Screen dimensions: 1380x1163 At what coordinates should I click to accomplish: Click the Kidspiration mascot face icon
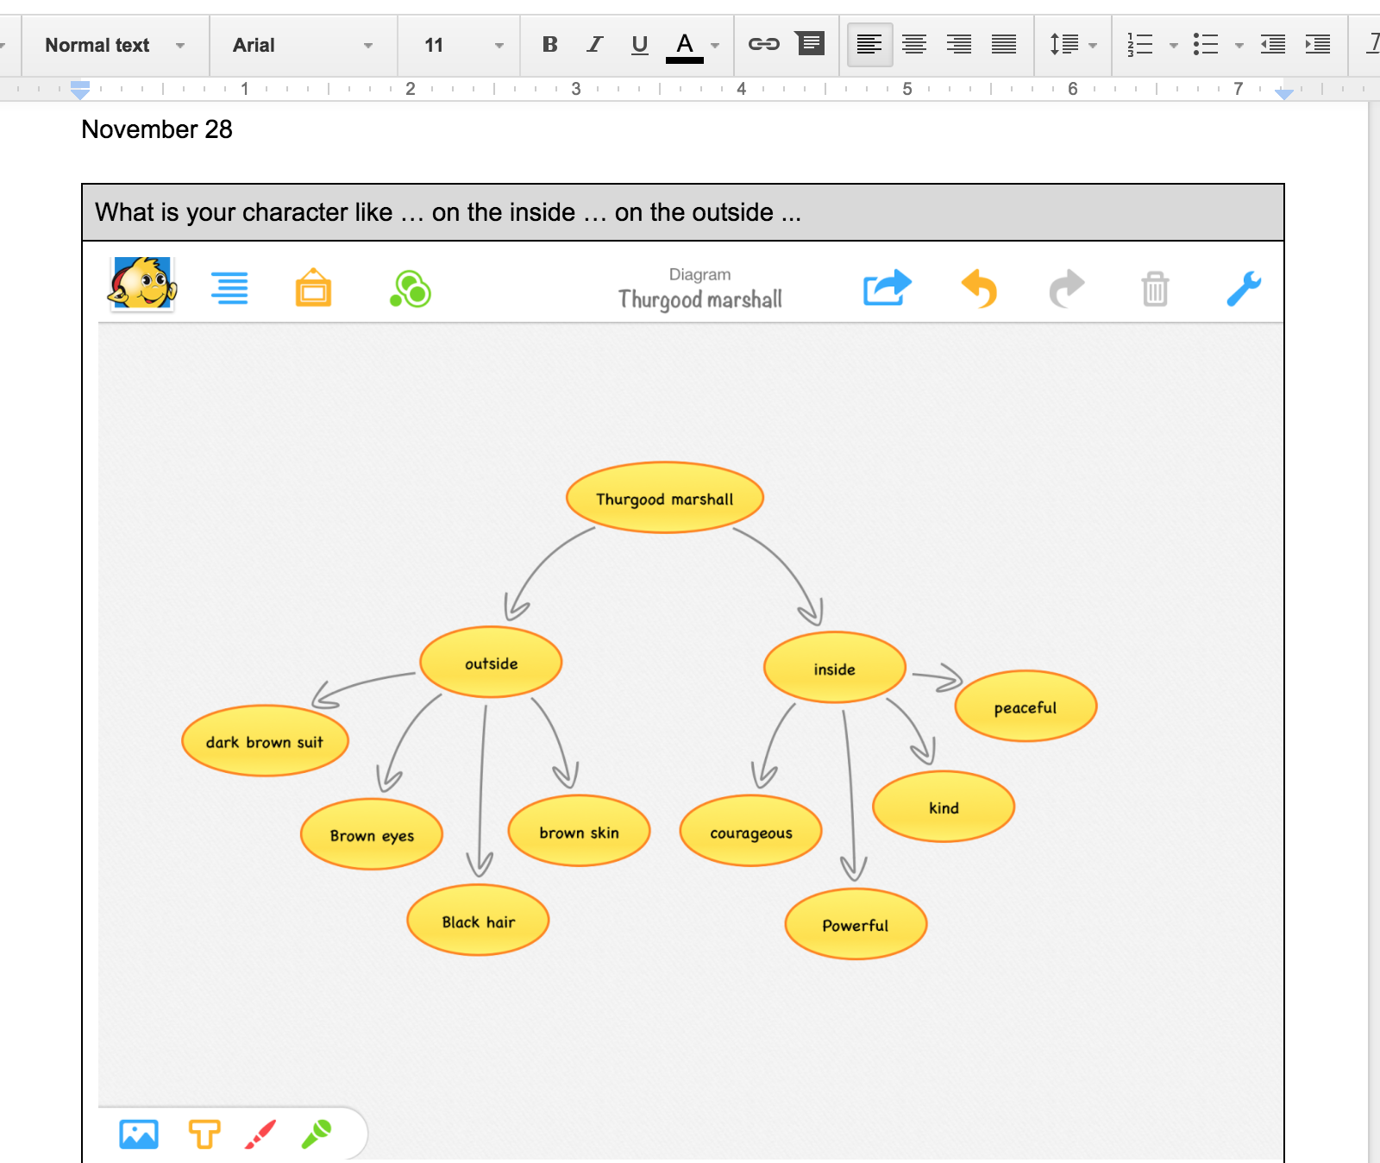(142, 284)
